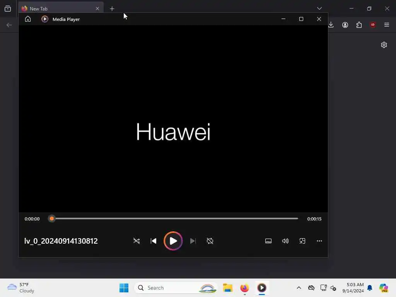Maximize the Media Player window
Image resolution: width=396 pixels, height=297 pixels.
301,19
